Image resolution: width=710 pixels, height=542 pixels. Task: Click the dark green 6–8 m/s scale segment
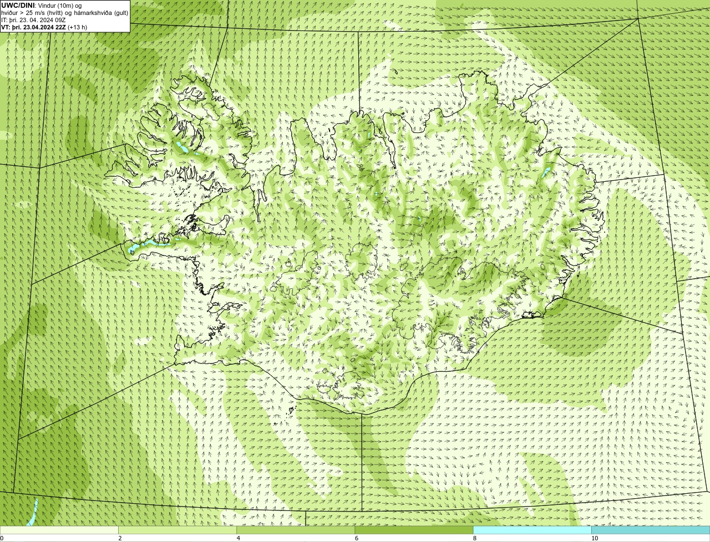(x=414, y=530)
